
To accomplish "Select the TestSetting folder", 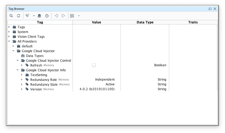I will point(39,75).
